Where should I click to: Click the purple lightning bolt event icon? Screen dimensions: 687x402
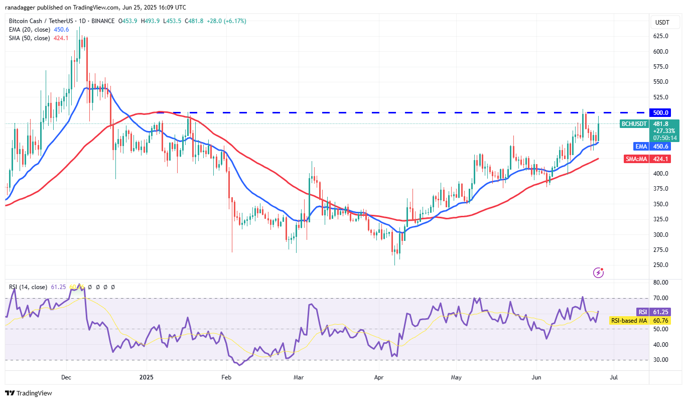pyautogui.click(x=598, y=273)
